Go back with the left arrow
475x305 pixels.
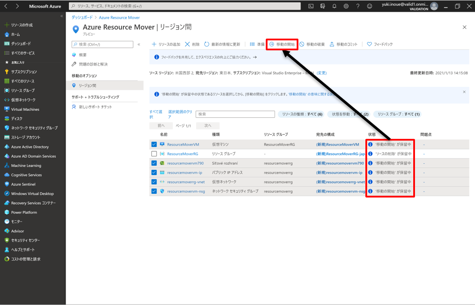[x=6, y=6]
